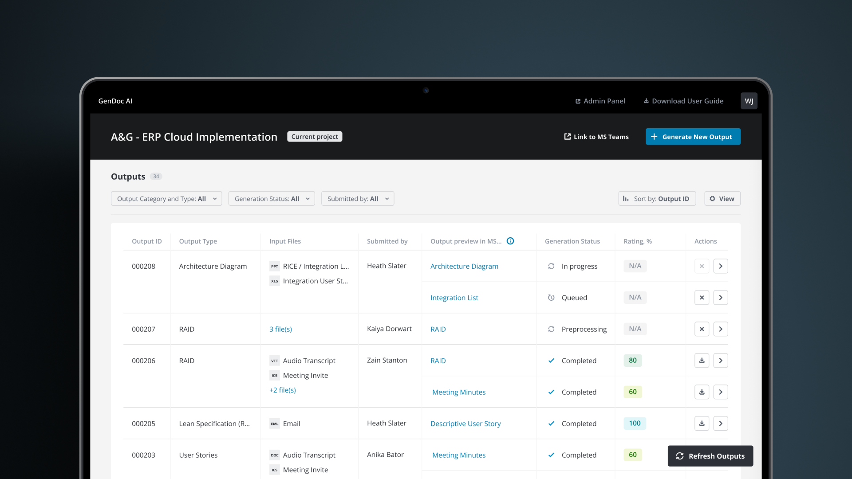Open details arrow for Architecture Diagram row
852x479 pixels.
(x=721, y=266)
